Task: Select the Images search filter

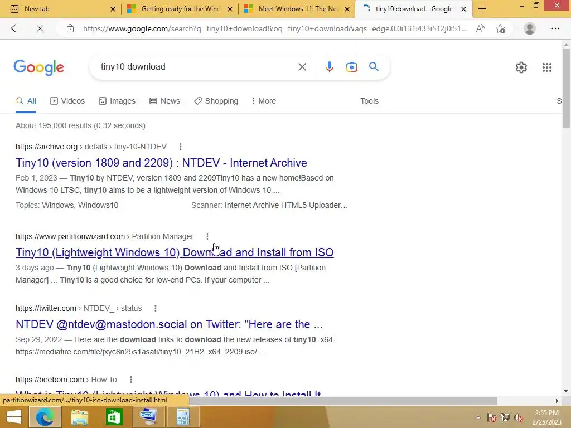Action: [x=117, y=101]
